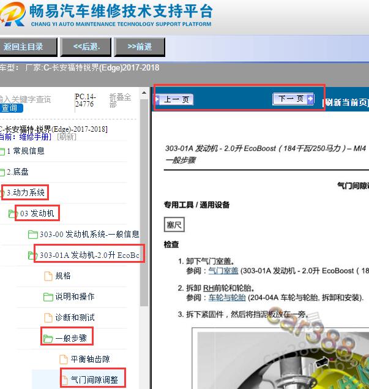Click folder icon beside 说明和操作

pos(48,297)
